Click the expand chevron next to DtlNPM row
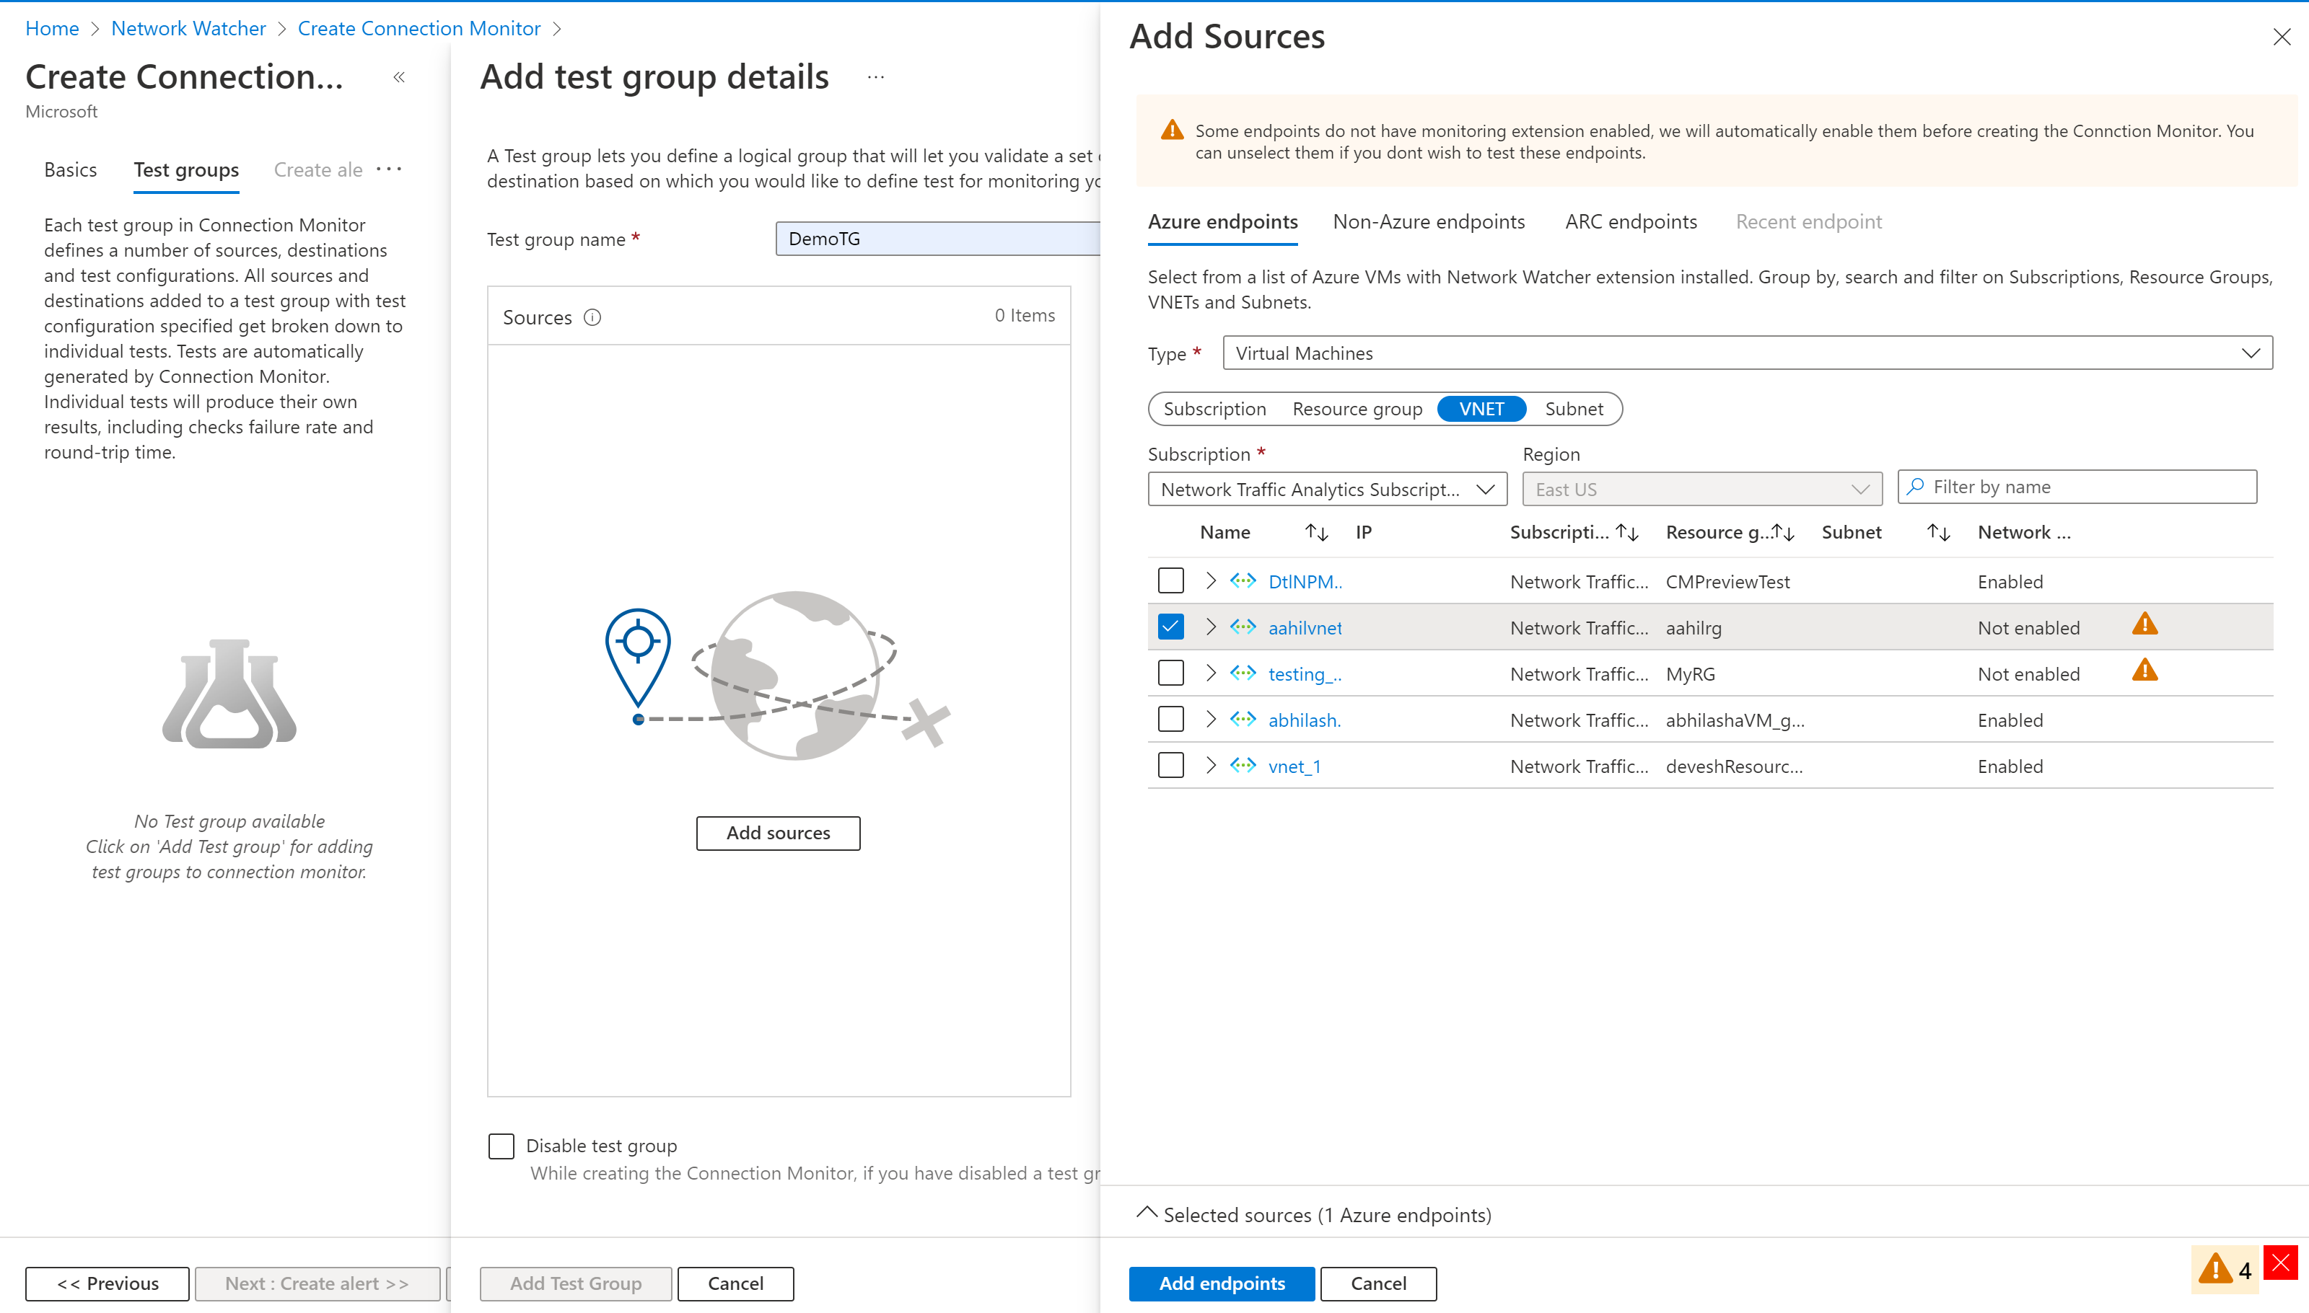This screenshot has height=1313, width=2309. pos(1209,580)
